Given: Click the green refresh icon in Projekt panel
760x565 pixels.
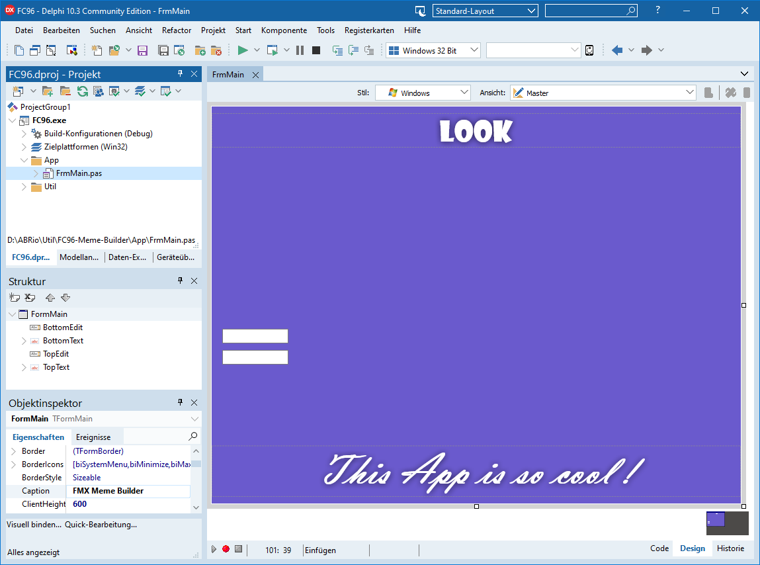Looking at the screenshot, I should (x=83, y=91).
